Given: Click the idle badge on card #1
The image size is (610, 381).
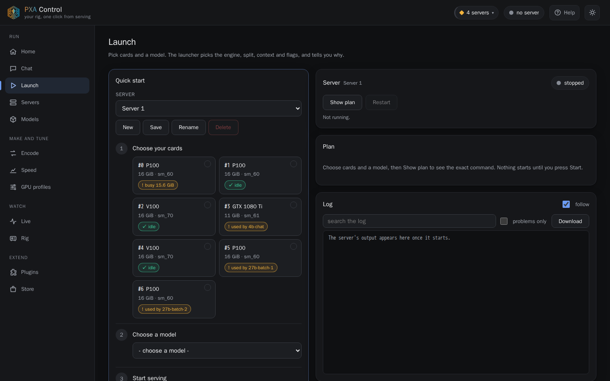Looking at the screenshot, I should pyautogui.click(x=235, y=185).
